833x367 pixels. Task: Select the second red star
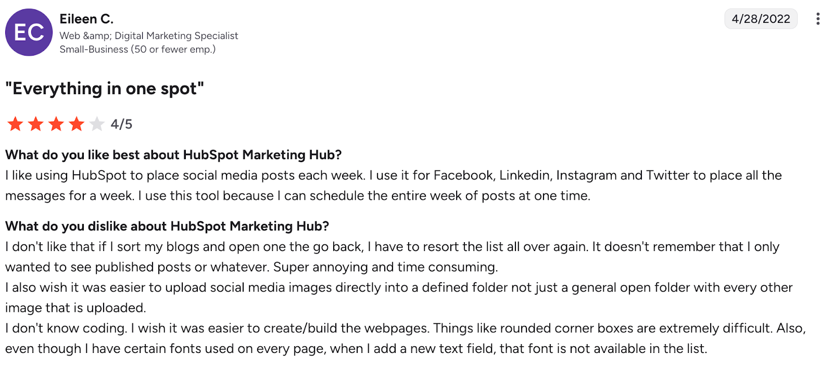35,124
